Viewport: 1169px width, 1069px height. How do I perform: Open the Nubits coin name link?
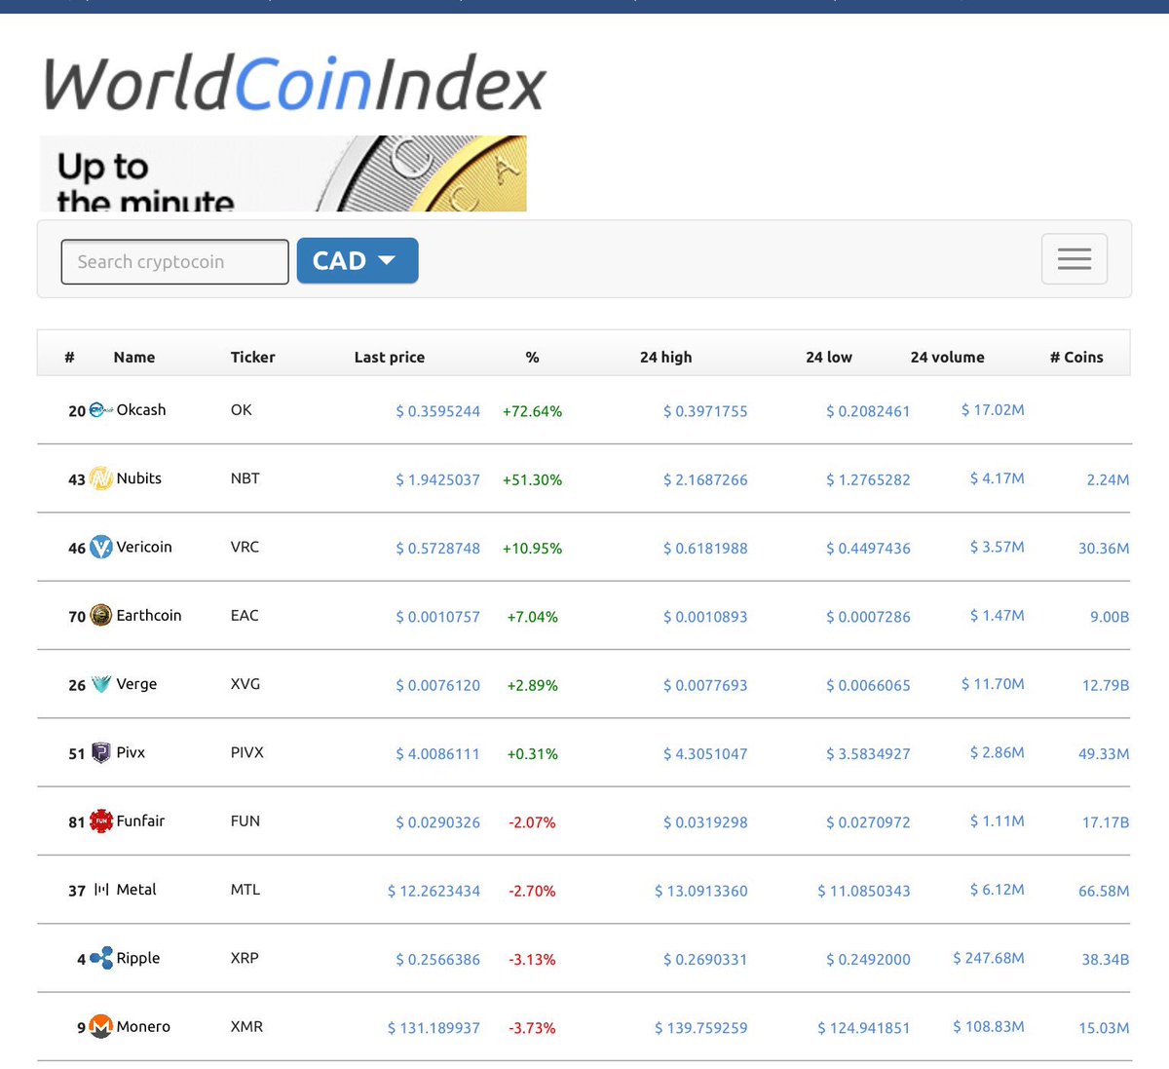pos(139,478)
